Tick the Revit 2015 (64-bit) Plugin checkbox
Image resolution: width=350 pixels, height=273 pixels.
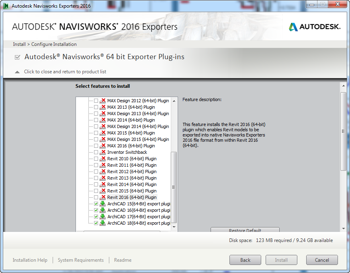96,191
